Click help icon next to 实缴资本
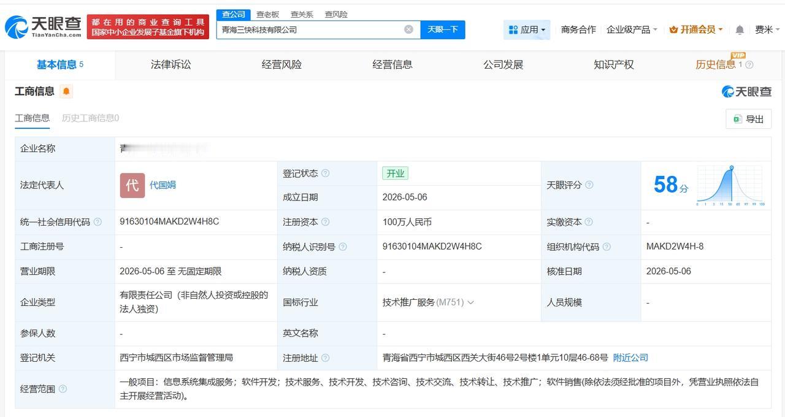Viewport: 785px width, 417px height. click(x=589, y=222)
